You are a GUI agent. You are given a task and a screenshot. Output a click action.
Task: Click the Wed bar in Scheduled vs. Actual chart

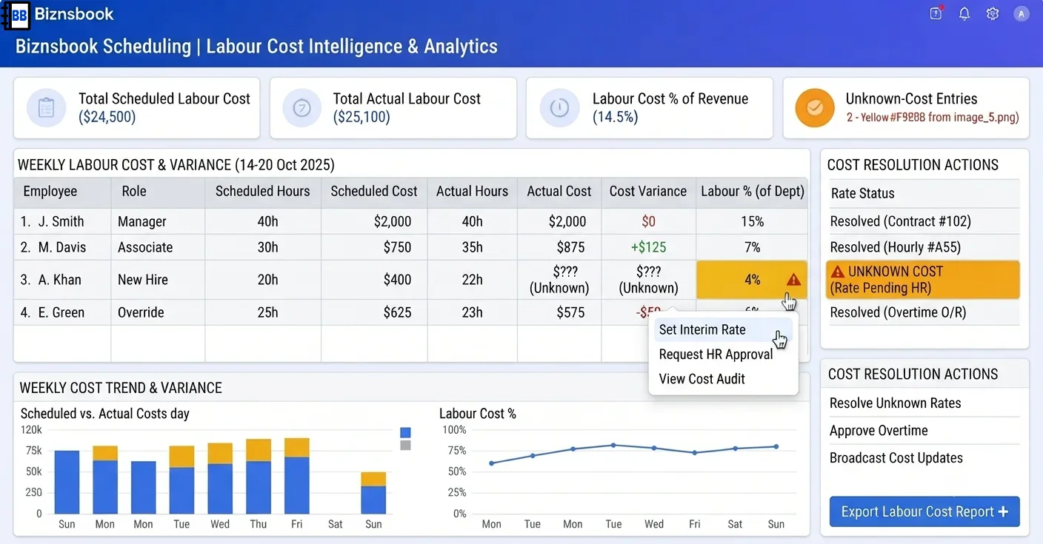click(x=220, y=478)
